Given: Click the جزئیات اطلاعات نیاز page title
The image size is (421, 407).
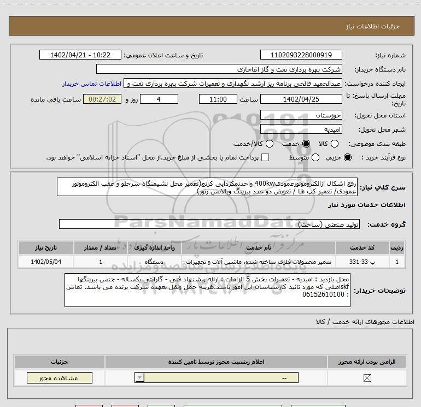Looking at the screenshot, I should pyautogui.click(x=372, y=26).
